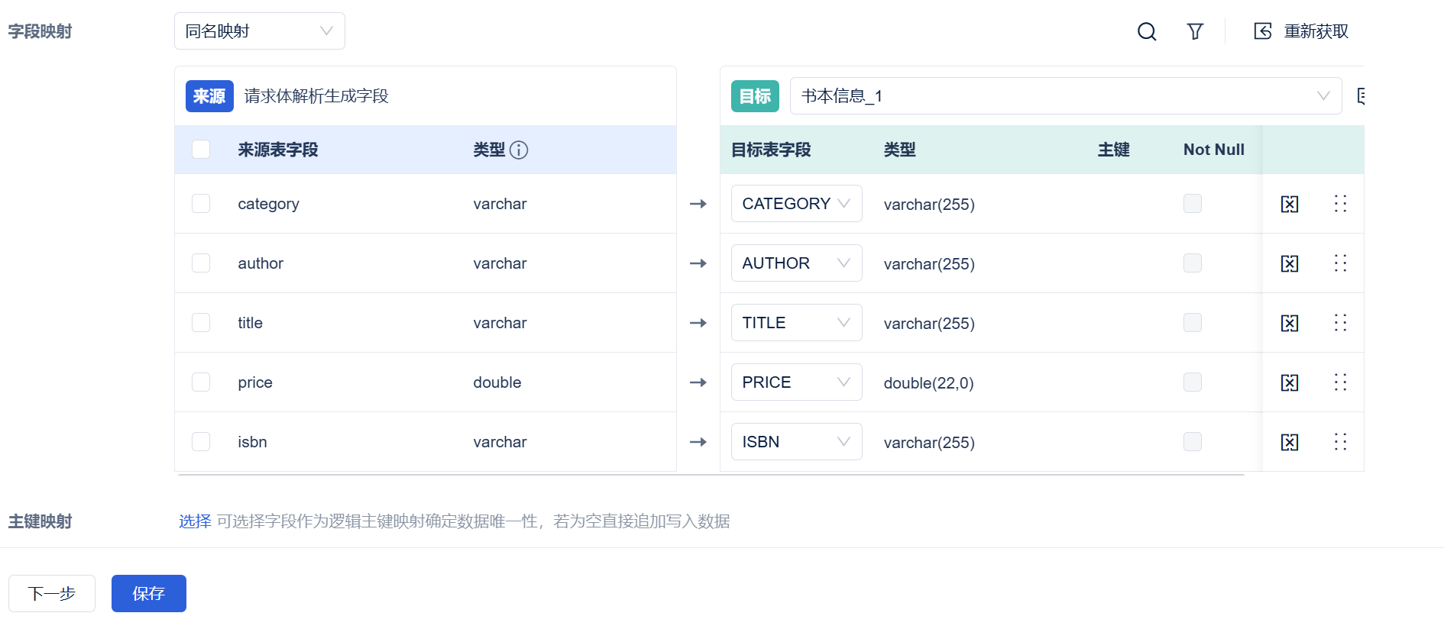
Task: Click the 下一步 button
Action: coord(52,593)
